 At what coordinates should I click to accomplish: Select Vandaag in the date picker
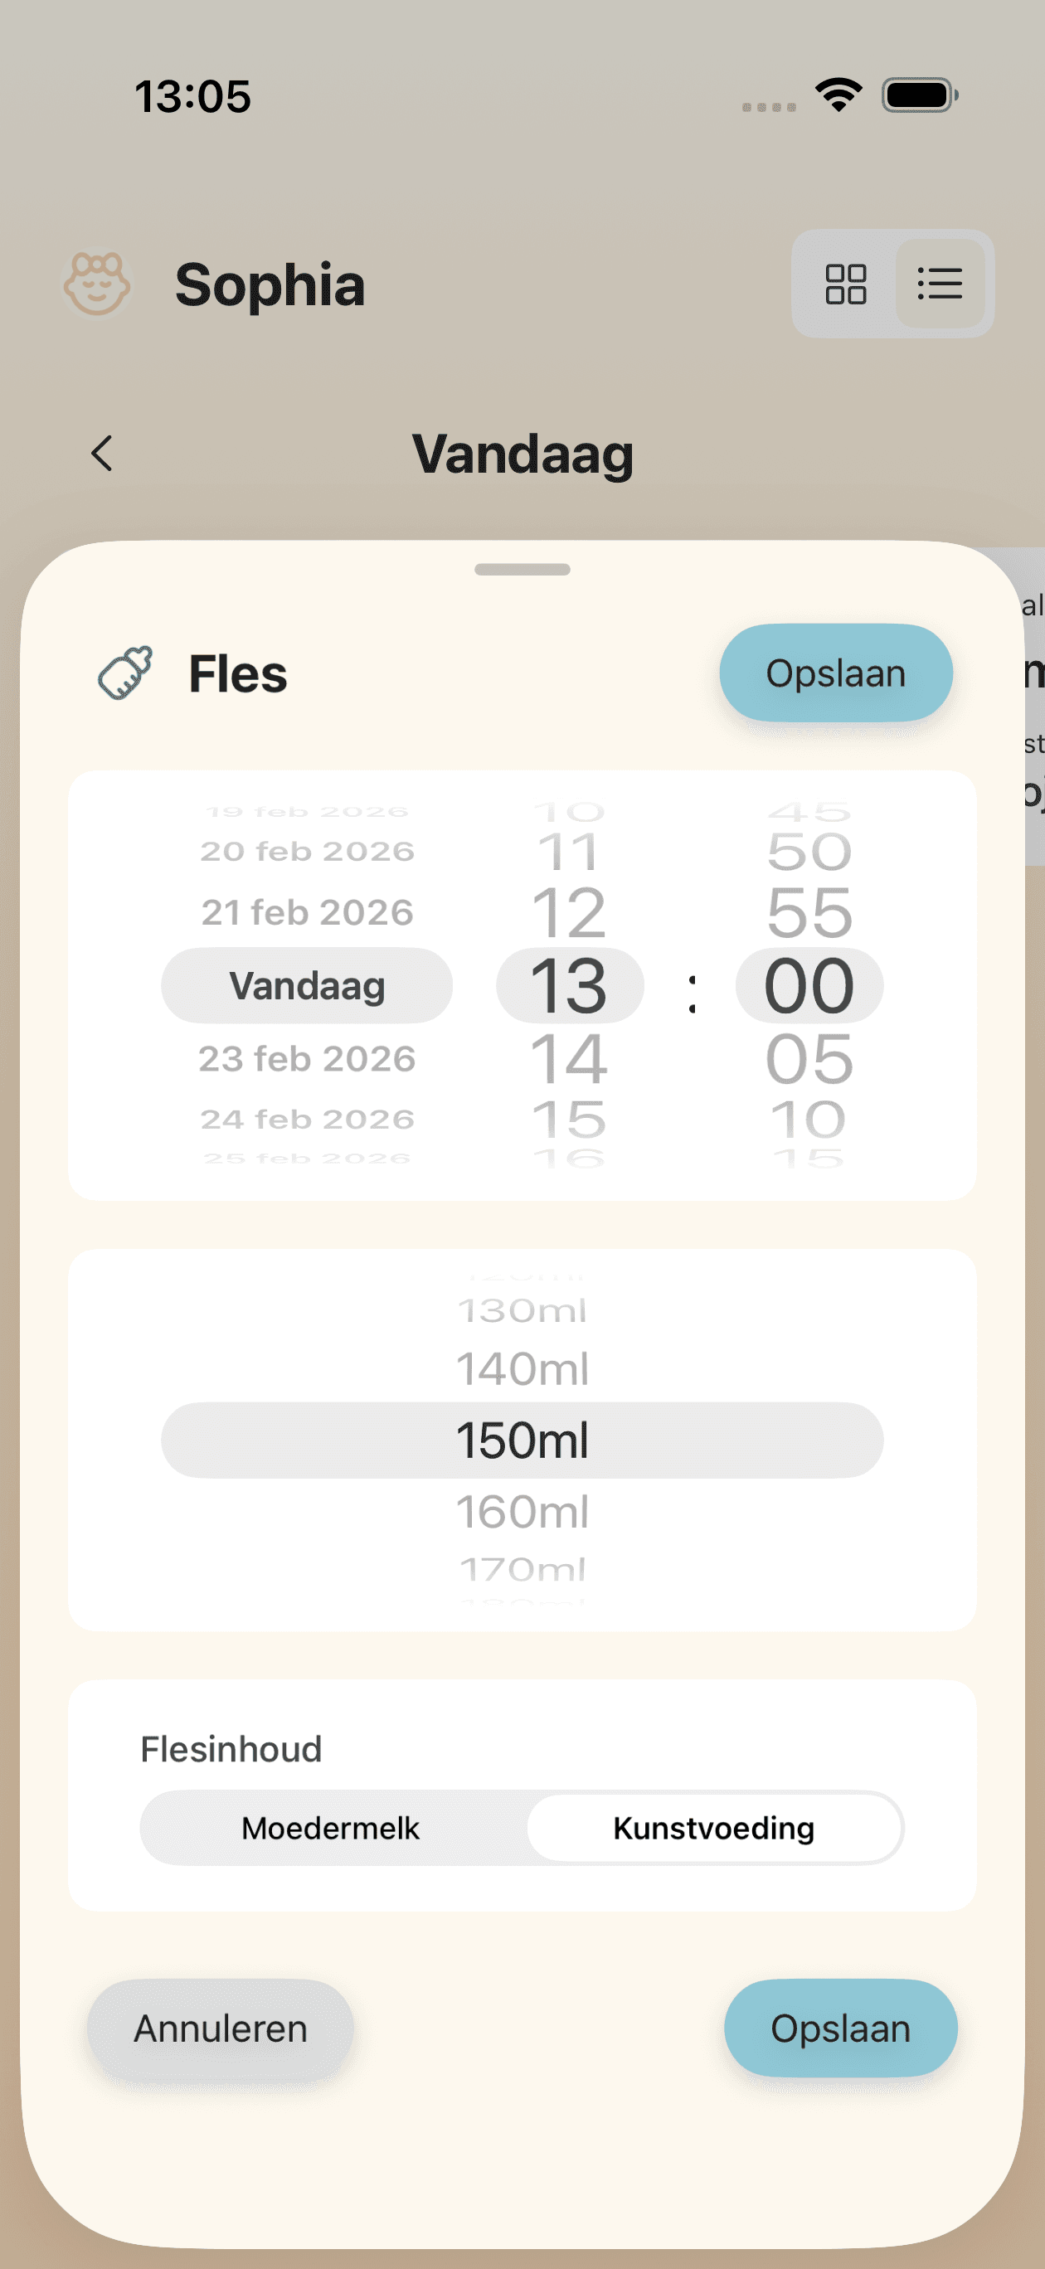click(306, 986)
